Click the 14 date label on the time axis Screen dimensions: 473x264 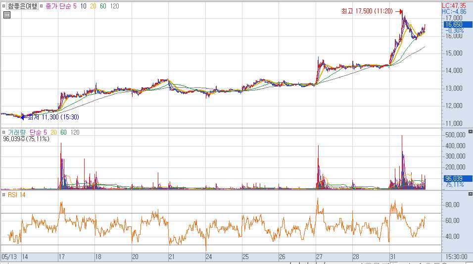pyautogui.click(x=25, y=257)
